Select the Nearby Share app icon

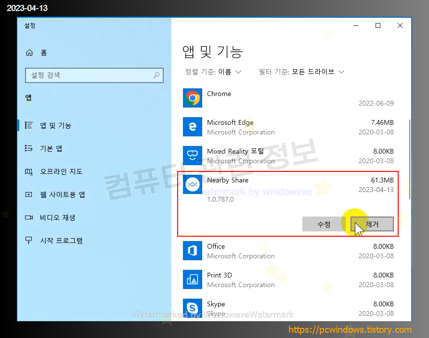(x=192, y=184)
